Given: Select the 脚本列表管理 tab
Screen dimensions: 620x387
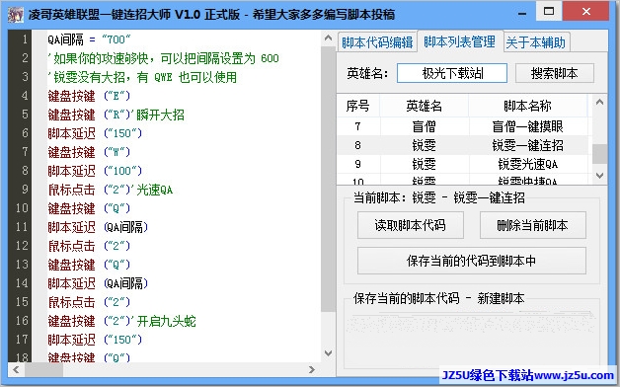Looking at the screenshot, I should point(459,41).
